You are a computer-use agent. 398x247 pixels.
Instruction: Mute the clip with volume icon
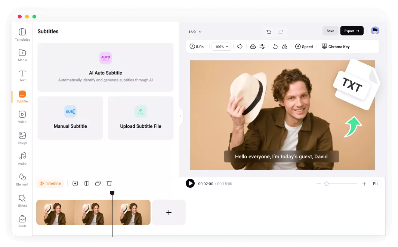(x=240, y=47)
